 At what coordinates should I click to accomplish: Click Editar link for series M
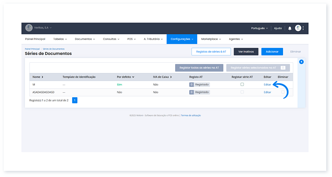(x=267, y=84)
